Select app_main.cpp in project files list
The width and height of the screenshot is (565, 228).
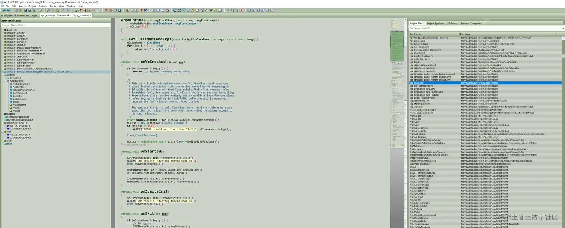[x=485, y=83]
